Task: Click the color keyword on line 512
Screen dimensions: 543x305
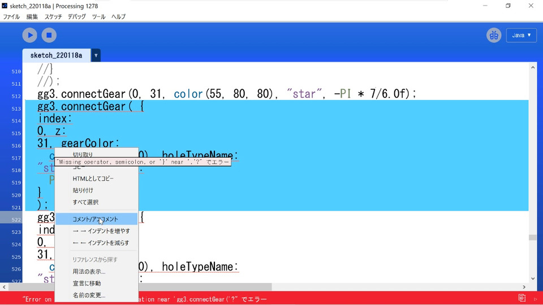Action: point(188,94)
